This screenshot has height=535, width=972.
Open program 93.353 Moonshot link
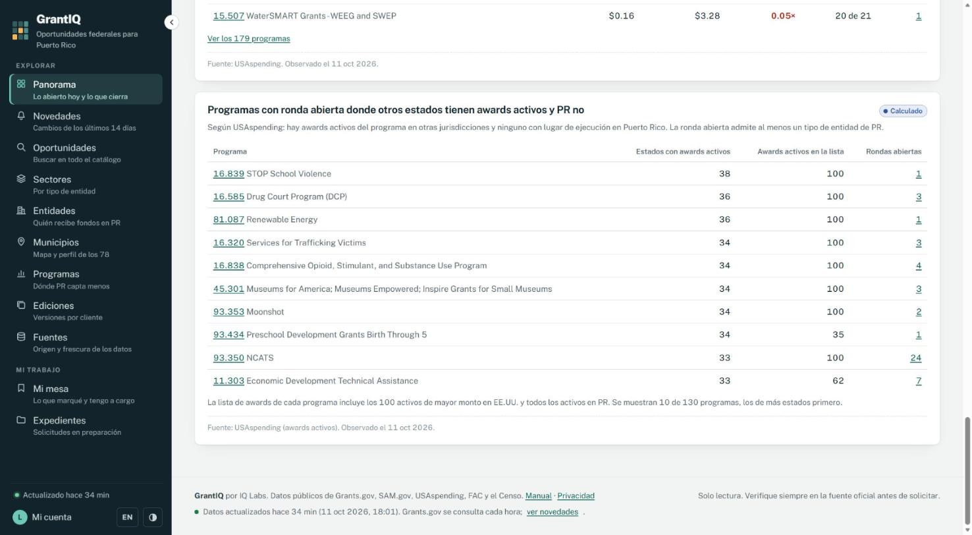point(229,312)
